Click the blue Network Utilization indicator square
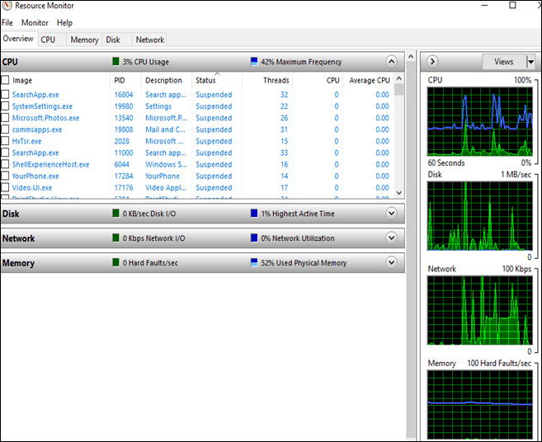 254,237
